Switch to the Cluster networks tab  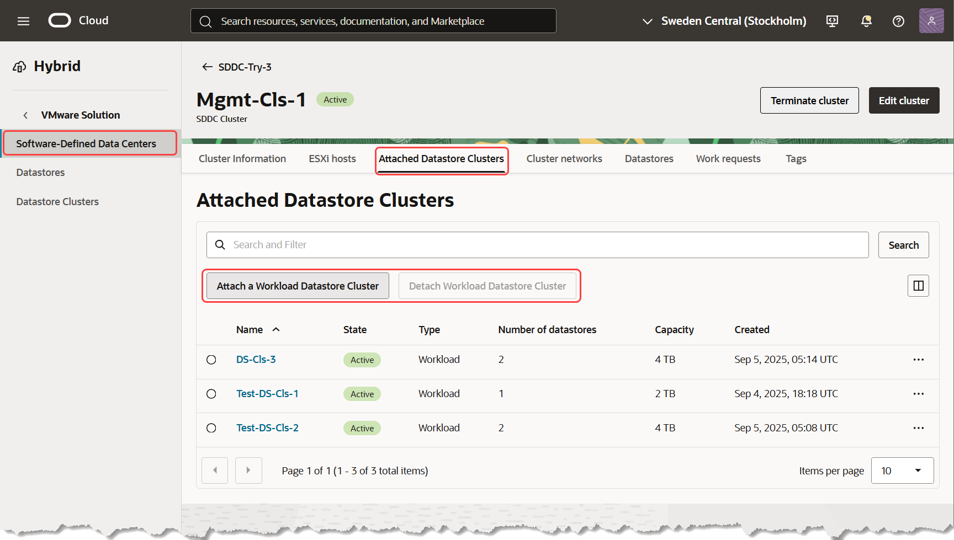(x=564, y=158)
